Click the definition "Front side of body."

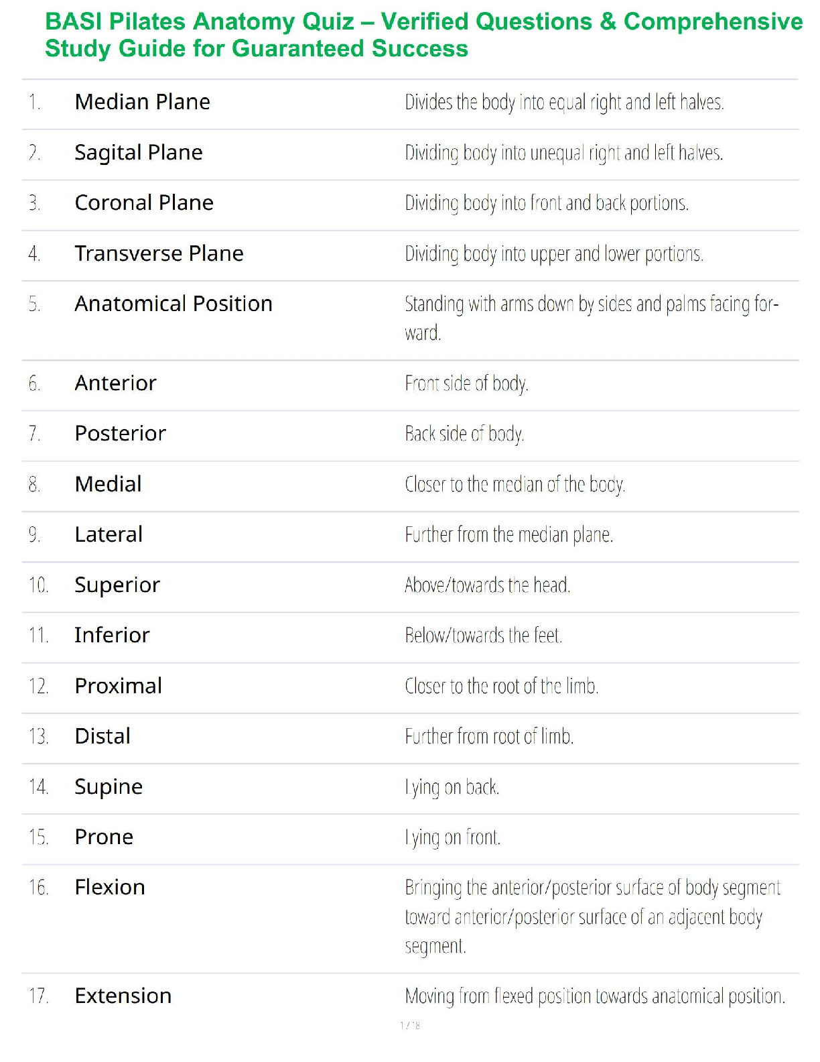point(466,383)
